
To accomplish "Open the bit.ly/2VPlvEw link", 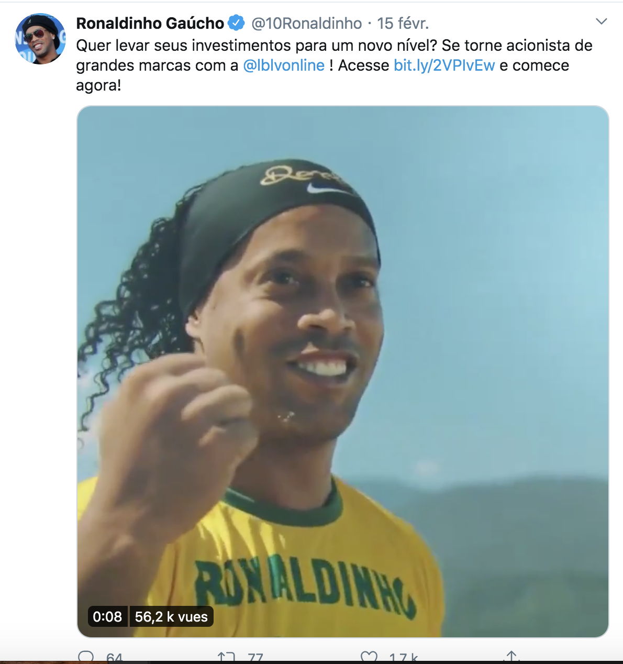I will point(444,65).
